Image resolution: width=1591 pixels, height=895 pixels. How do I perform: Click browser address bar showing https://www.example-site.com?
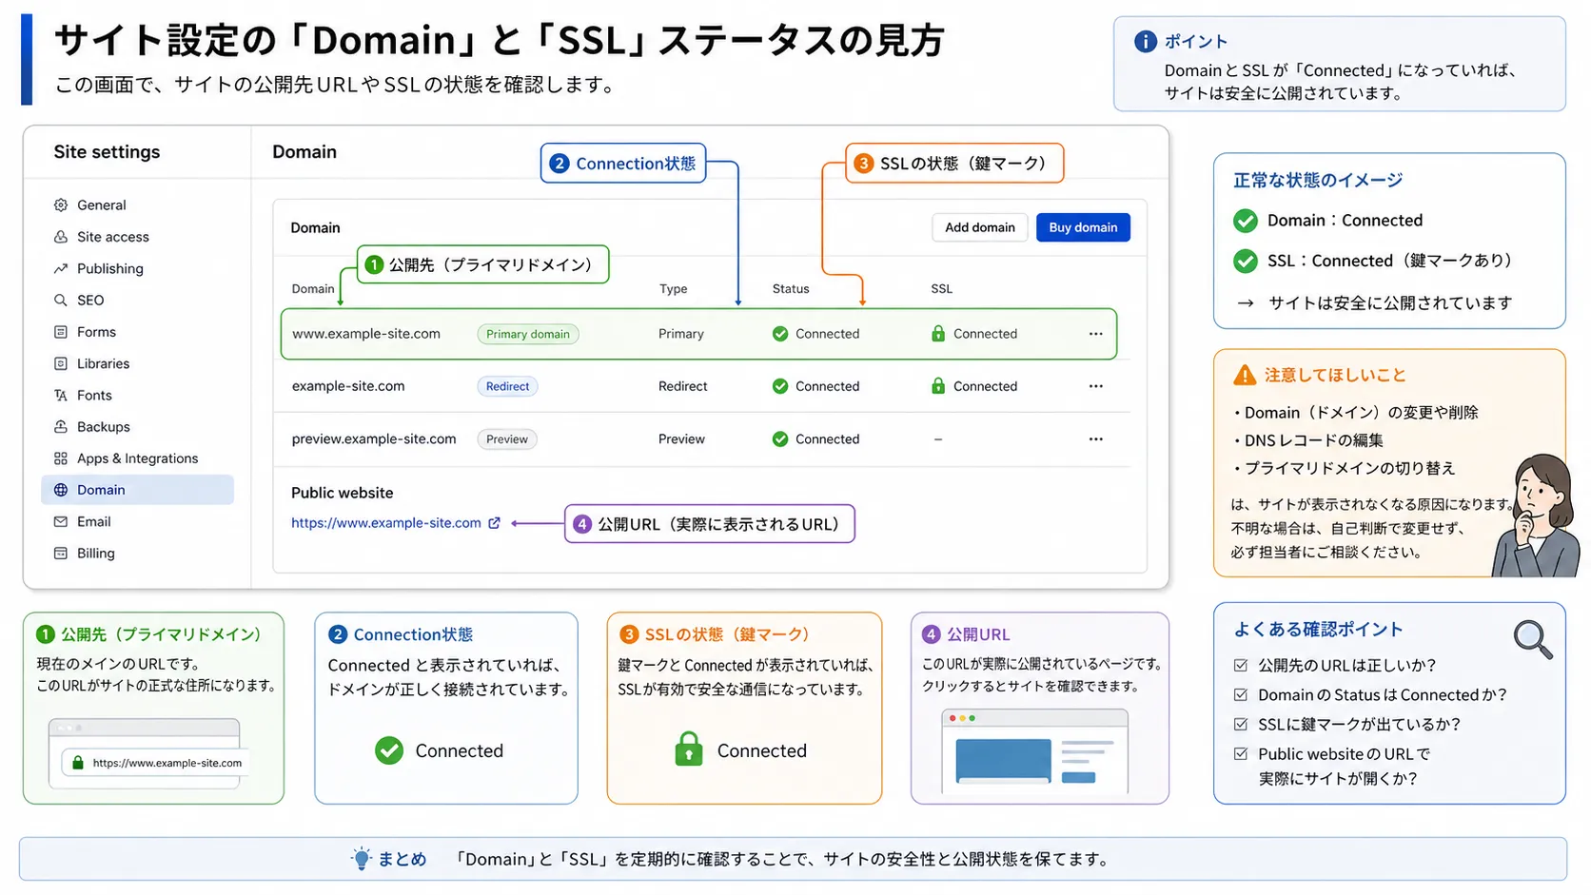pyautogui.click(x=155, y=763)
